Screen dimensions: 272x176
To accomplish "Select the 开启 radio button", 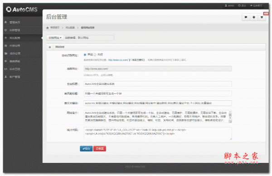I will click(x=85, y=55).
